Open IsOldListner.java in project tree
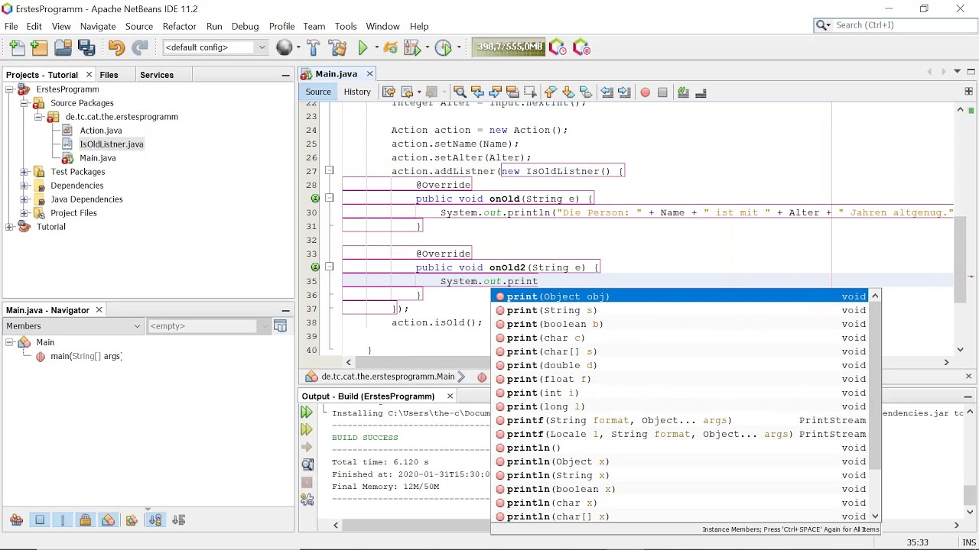The width and height of the screenshot is (979, 550). click(111, 144)
